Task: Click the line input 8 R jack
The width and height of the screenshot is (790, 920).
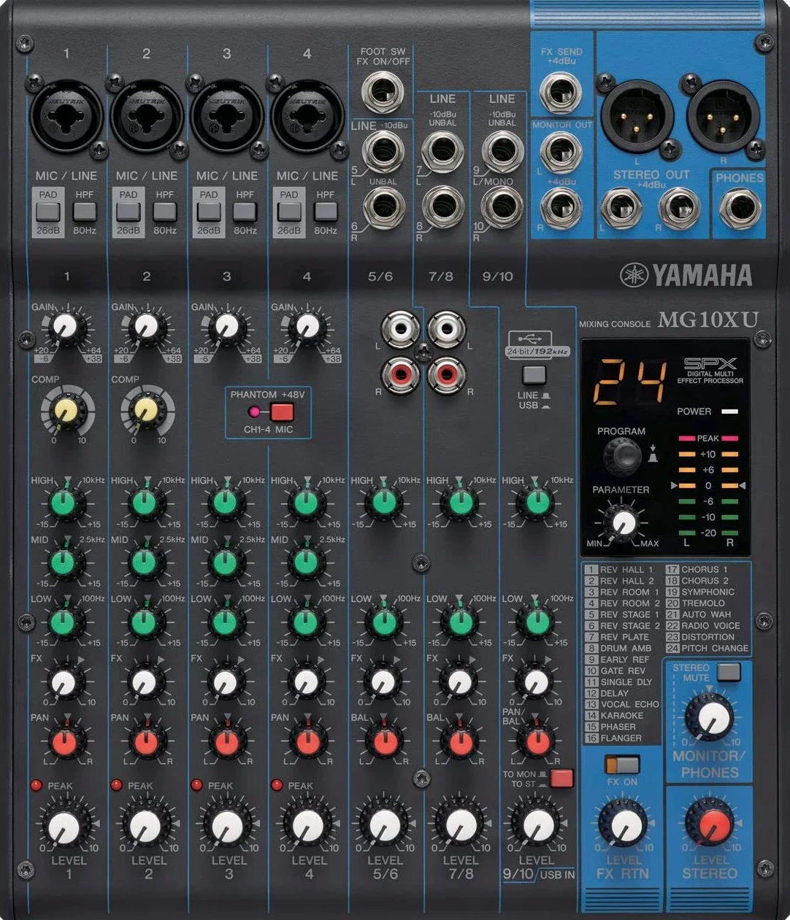Action: [x=442, y=206]
